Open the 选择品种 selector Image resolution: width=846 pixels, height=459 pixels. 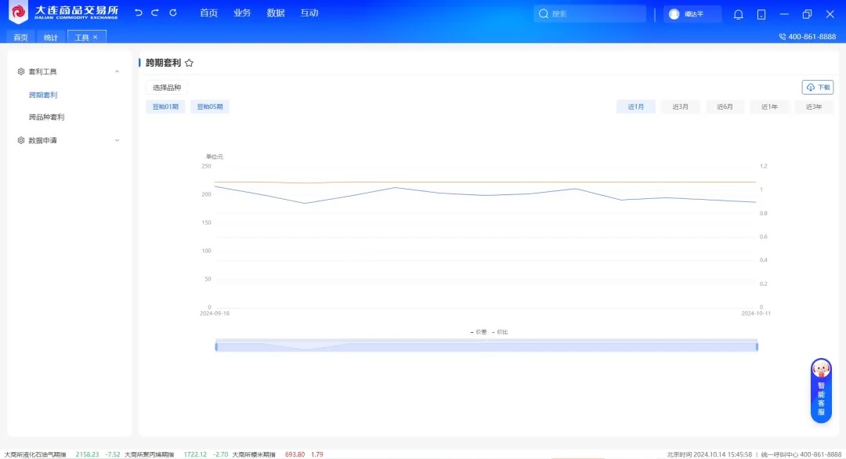click(x=167, y=88)
